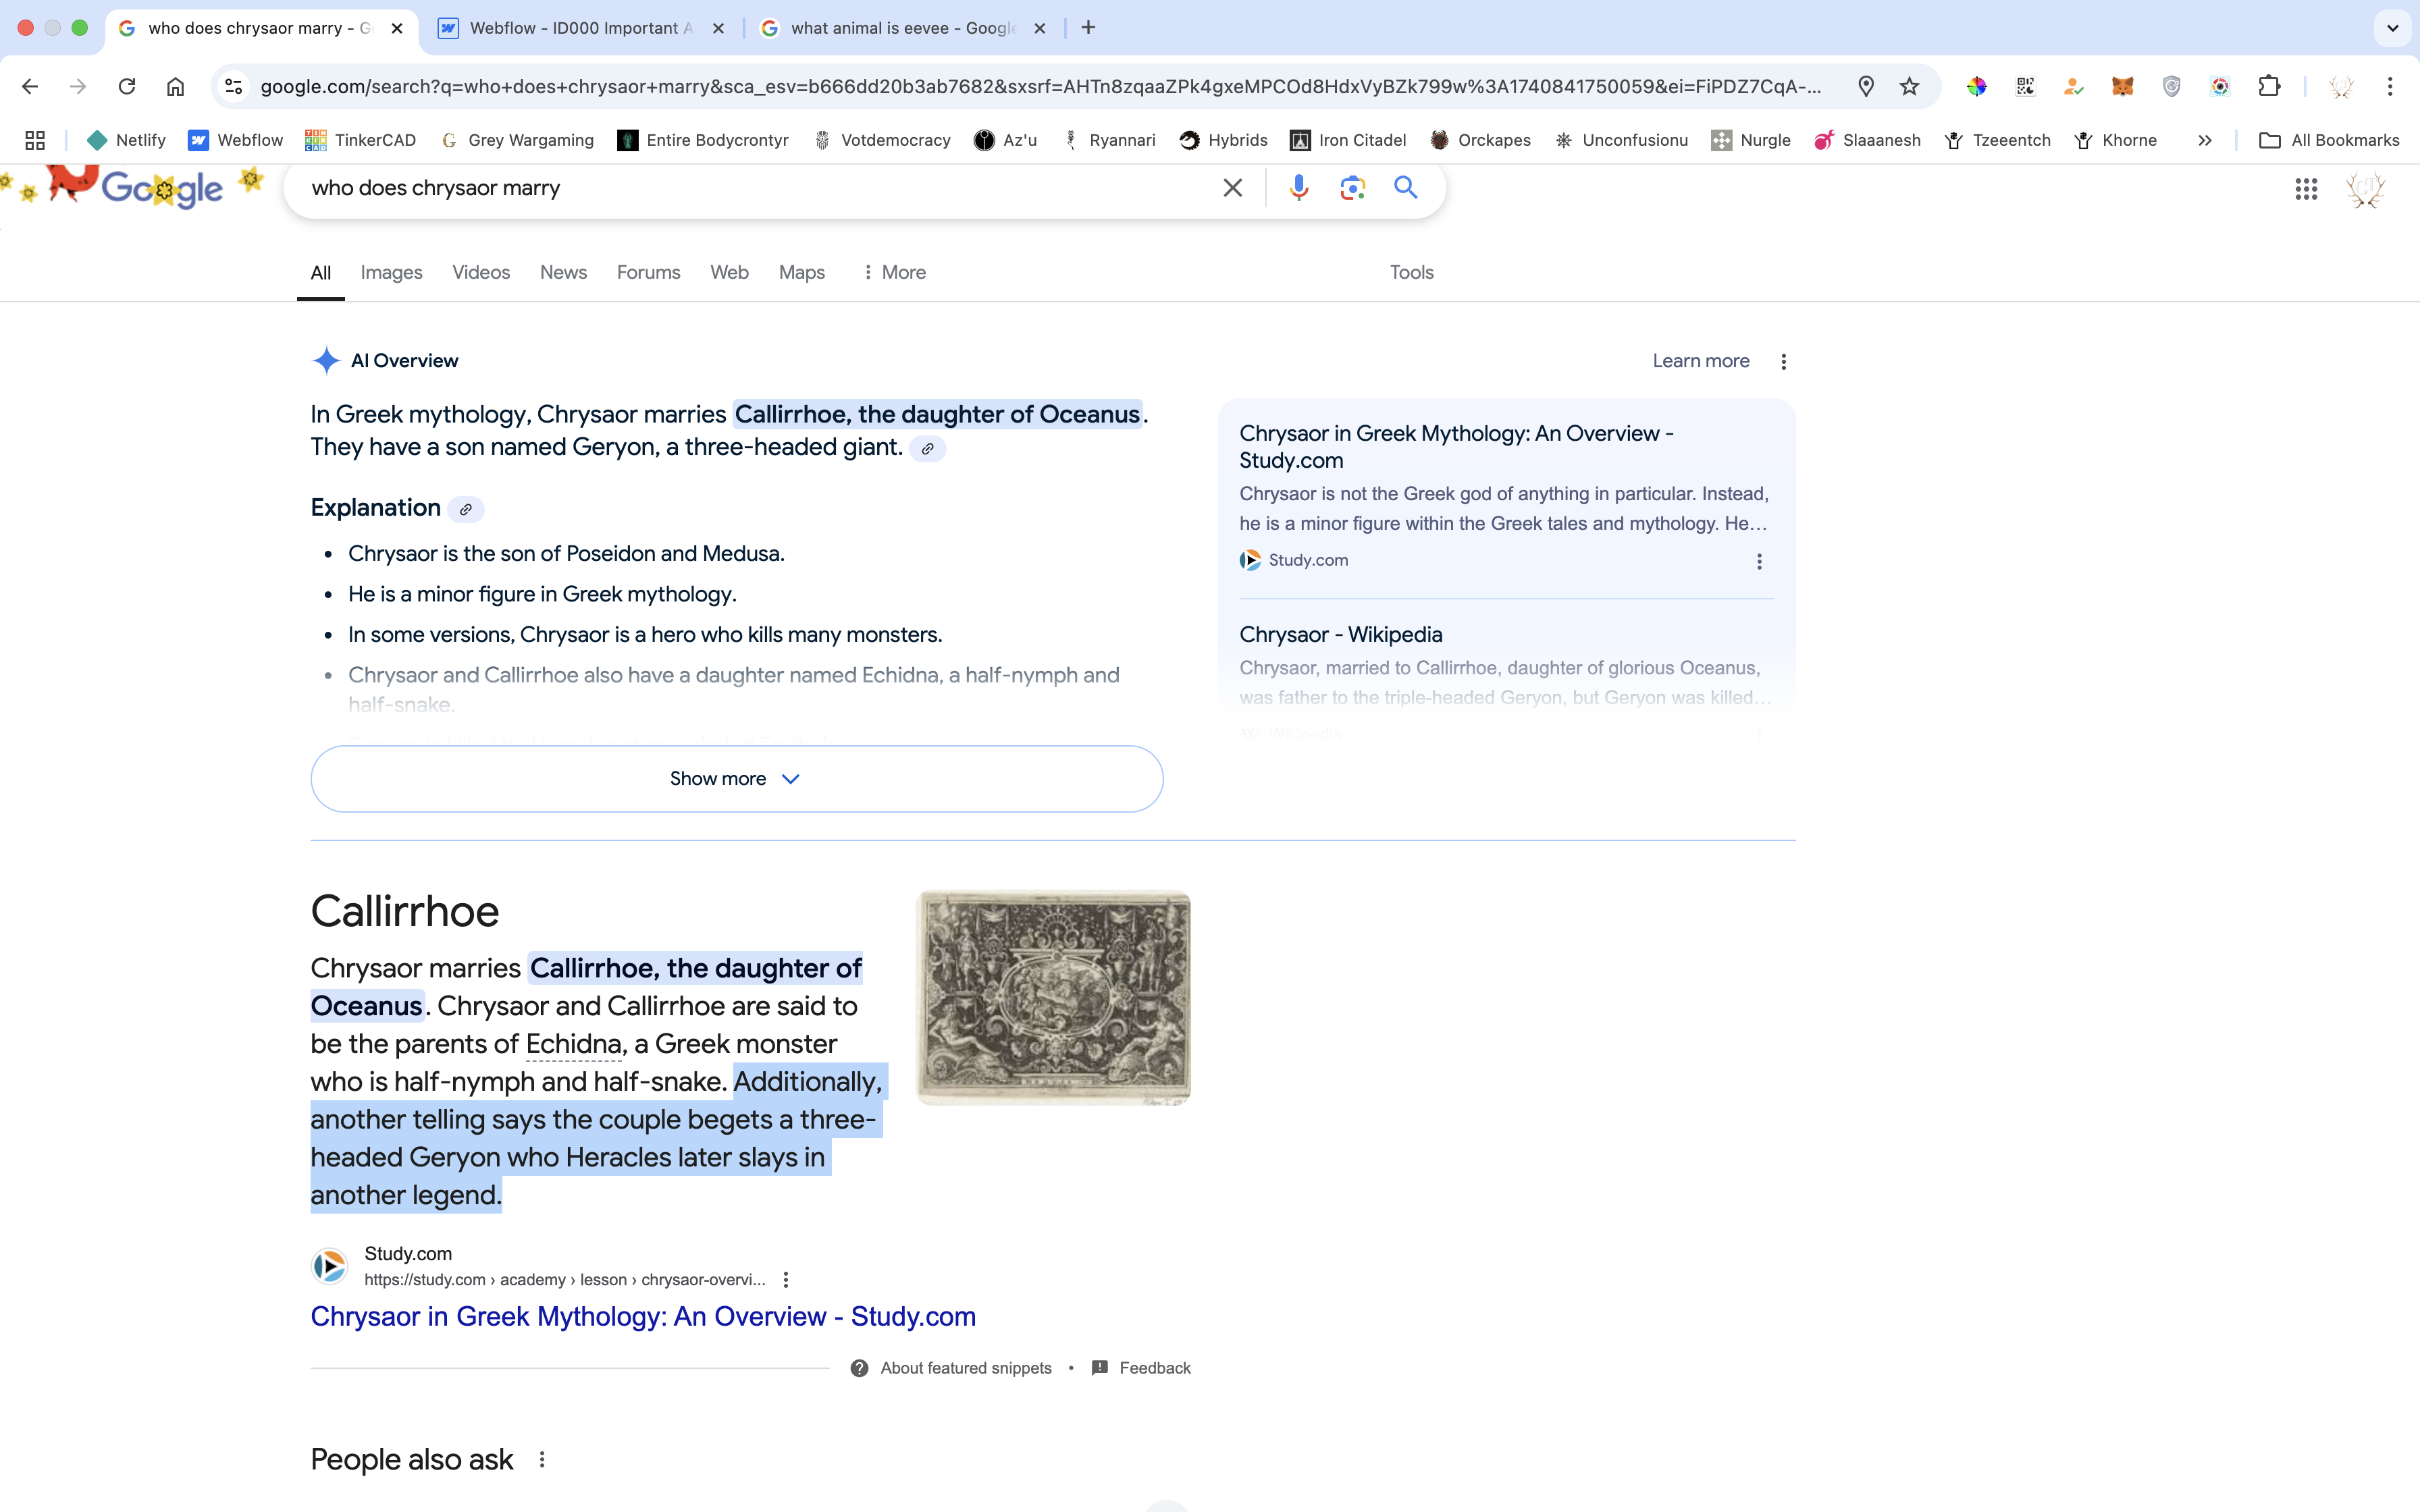Open AI Overview three-dot options menu

coord(1783,361)
